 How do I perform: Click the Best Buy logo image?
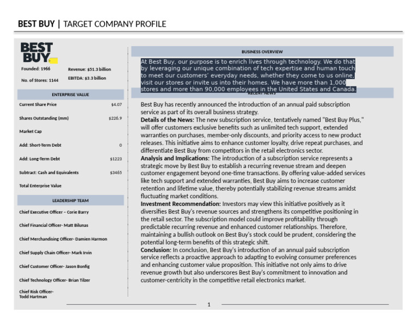click(39, 52)
